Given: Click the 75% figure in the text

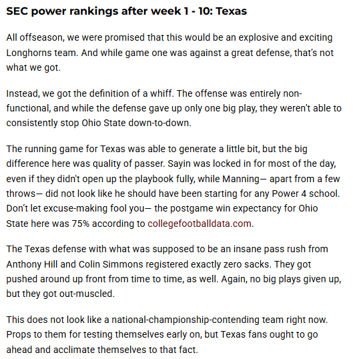Looking at the screenshot, I should point(81,224).
